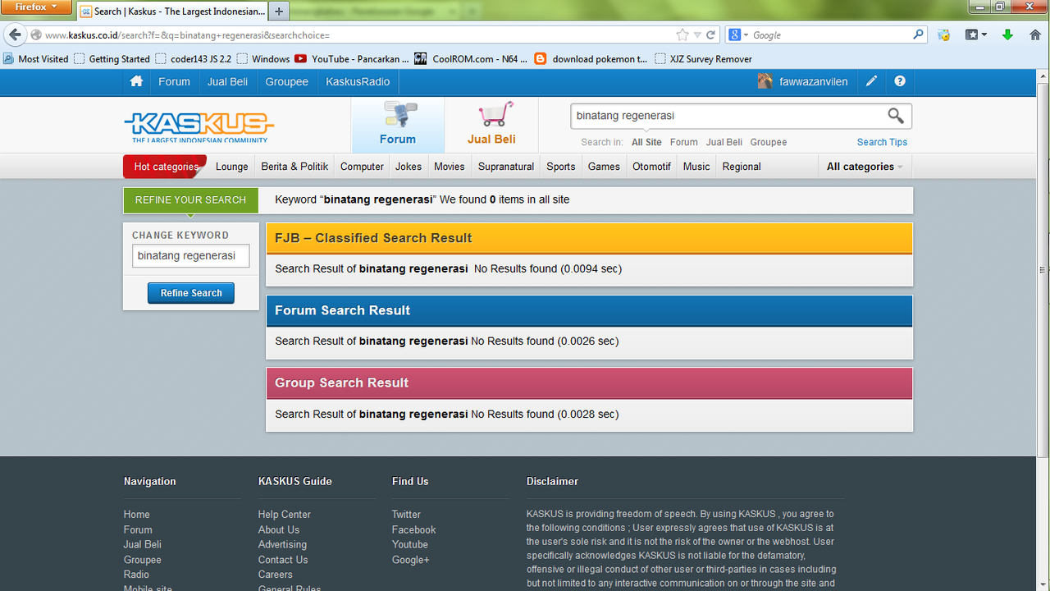
Task: Click FJB – Classified Search Result header
Action: 589,238
